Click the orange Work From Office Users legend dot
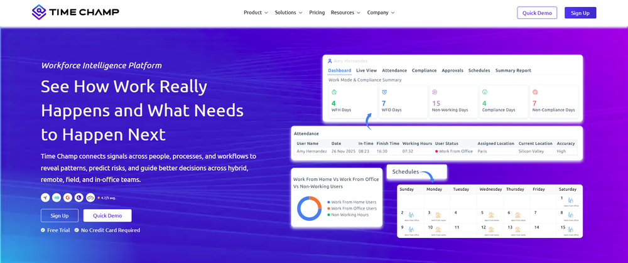Screen dimensions: 628x263 (x=329, y=208)
